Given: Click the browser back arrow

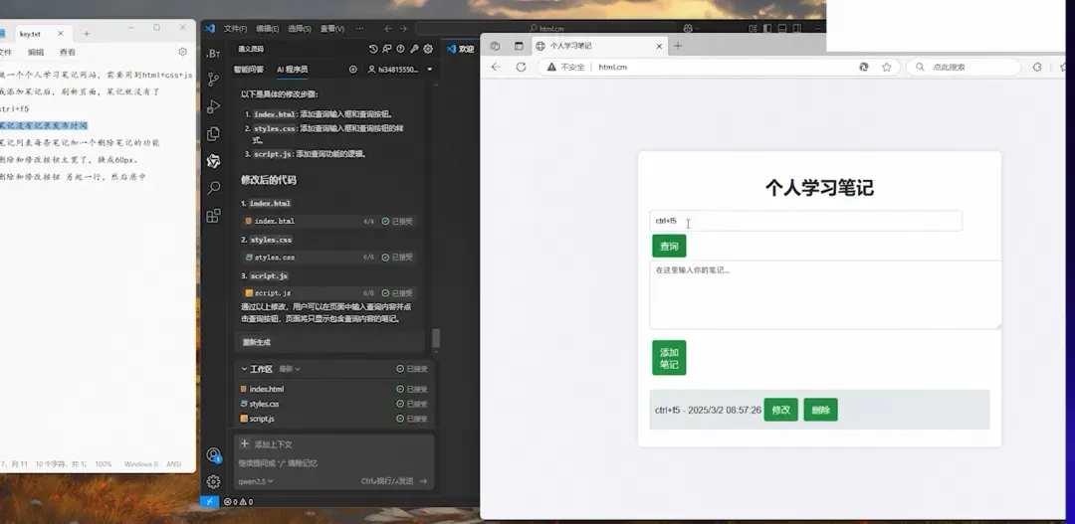Looking at the screenshot, I should point(496,68).
